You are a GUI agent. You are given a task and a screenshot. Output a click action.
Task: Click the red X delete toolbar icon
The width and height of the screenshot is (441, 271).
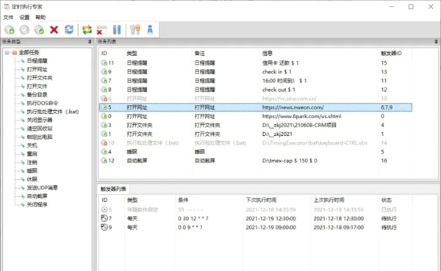(x=54, y=29)
